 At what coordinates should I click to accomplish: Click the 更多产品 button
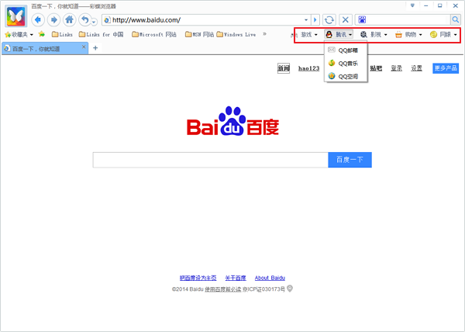pyautogui.click(x=446, y=68)
